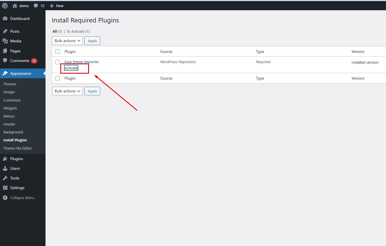Collapse Menu arrow icon in sidebar

(5, 198)
